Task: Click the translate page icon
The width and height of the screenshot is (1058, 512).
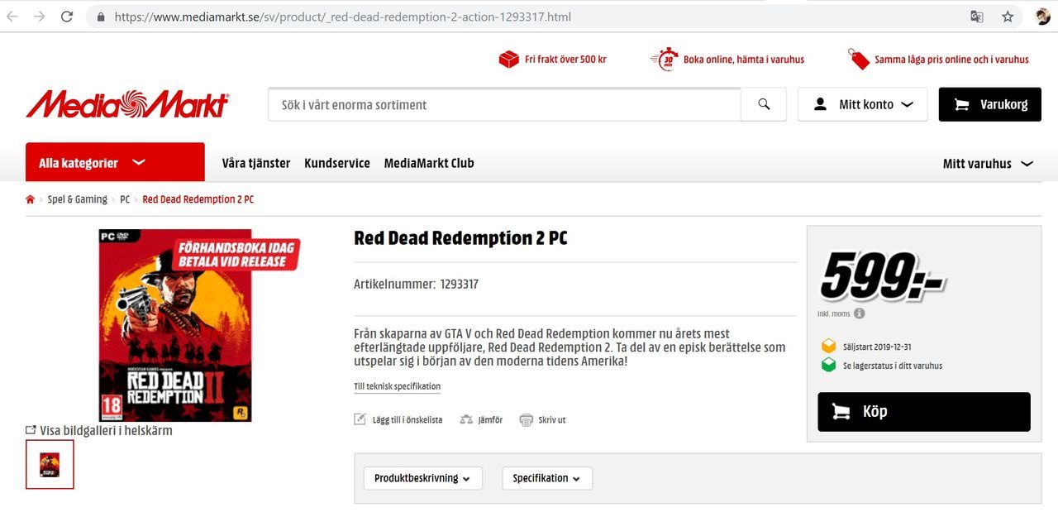Action: (x=977, y=17)
